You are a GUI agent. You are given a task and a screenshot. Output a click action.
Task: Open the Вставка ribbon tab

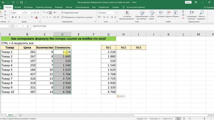pos(18,7)
